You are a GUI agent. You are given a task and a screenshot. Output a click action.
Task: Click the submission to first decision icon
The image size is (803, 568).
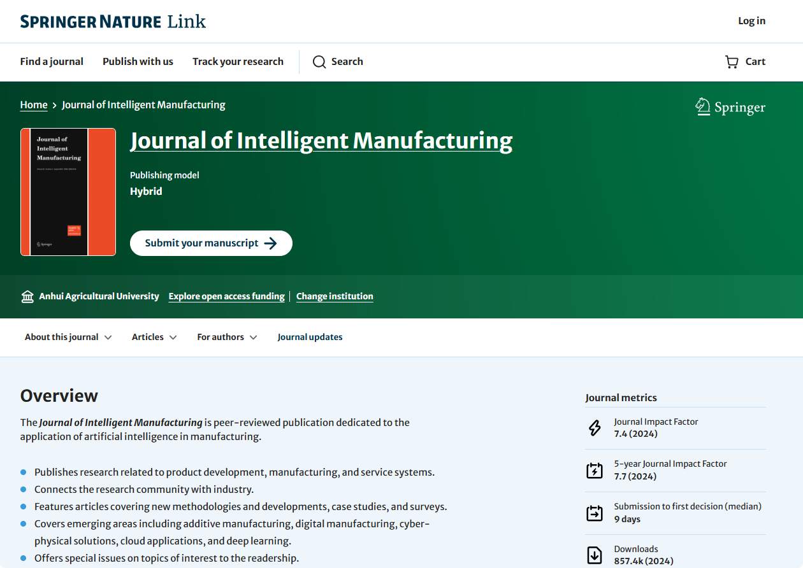coord(594,513)
